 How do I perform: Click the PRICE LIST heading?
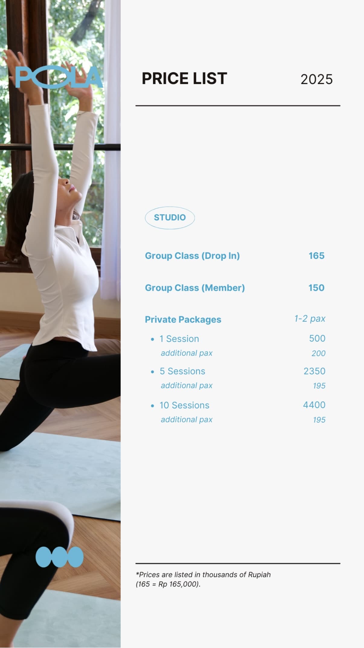click(x=184, y=79)
